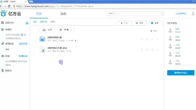
Task: Switch to the 消息 tab
Action: point(63,14)
